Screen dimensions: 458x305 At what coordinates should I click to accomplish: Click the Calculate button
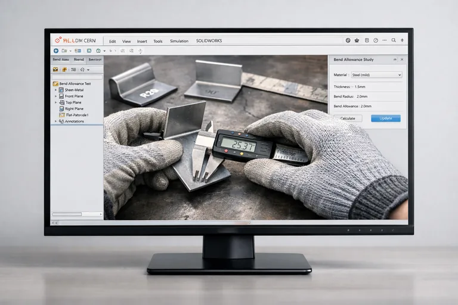click(348, 118)
